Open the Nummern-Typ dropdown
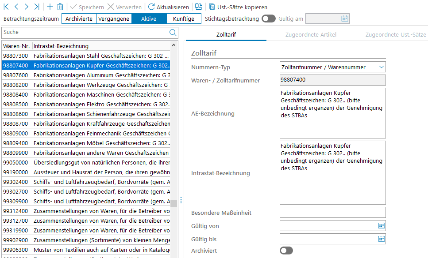428x258 pixels. (381, 67)
